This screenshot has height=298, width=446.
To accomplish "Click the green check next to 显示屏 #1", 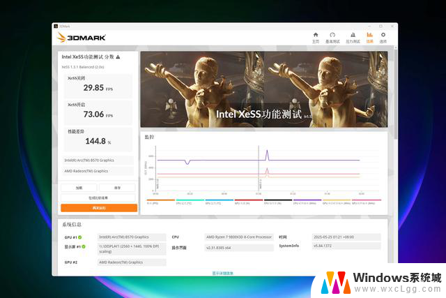I will point(84,246).
